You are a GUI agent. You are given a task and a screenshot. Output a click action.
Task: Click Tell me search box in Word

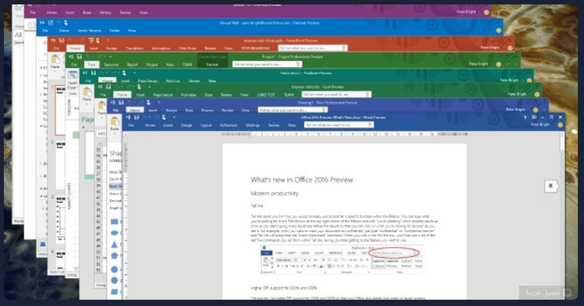(339, 125)
